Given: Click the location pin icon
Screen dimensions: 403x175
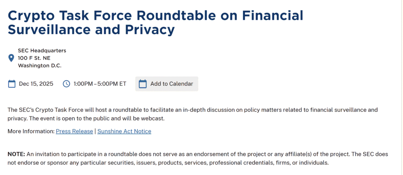Looking at the screenshot, I should [11, 58].
